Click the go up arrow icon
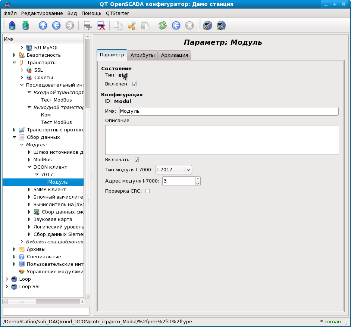 [43, 26]
